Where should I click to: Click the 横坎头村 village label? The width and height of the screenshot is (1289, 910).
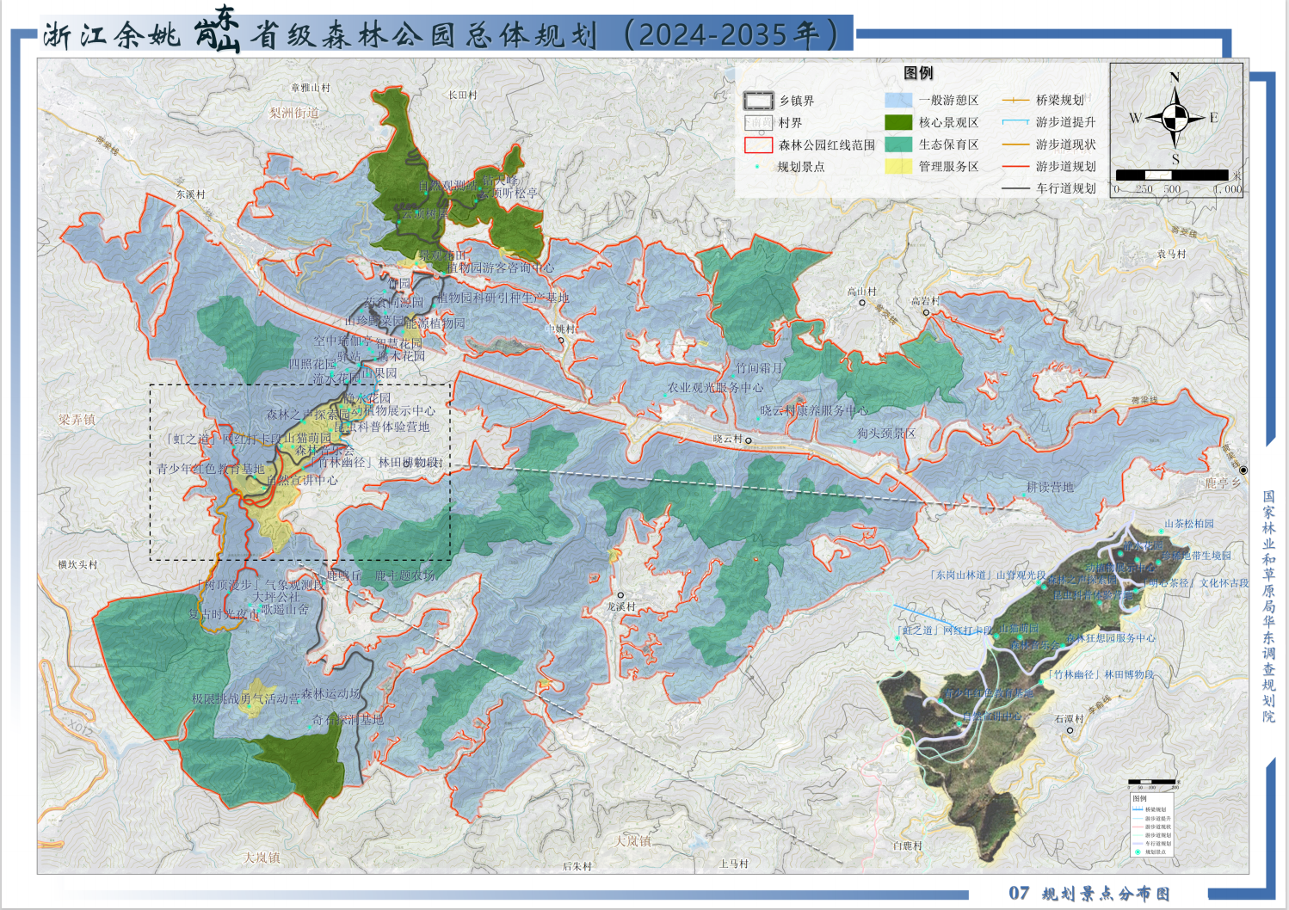78,564
